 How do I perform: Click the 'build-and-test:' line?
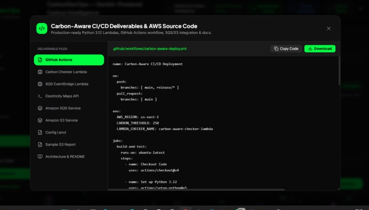[x=131, y=147]
